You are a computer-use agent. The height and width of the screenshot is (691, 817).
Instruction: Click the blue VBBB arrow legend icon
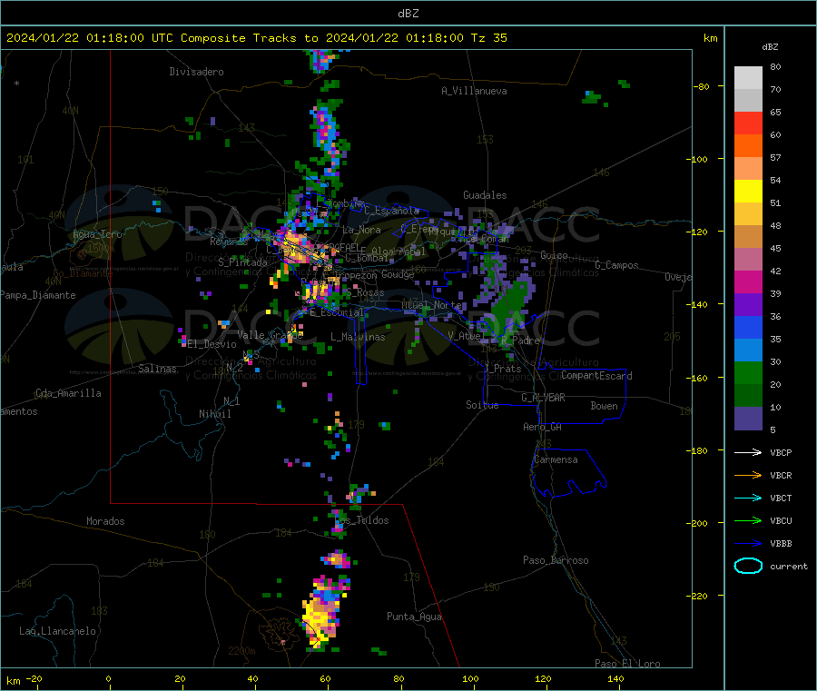click(748, 543)
